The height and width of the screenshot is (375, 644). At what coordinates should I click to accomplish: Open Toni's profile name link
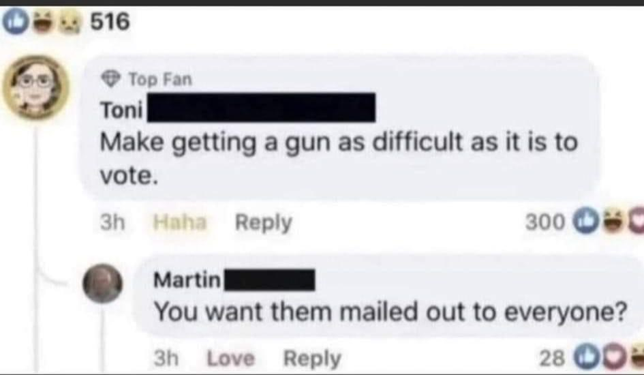122,110
